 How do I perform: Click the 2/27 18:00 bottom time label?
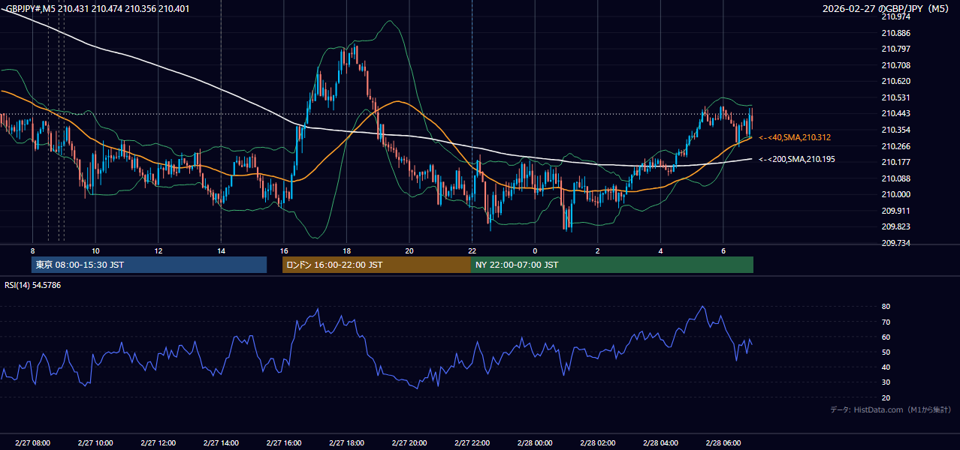coord(346,442)
